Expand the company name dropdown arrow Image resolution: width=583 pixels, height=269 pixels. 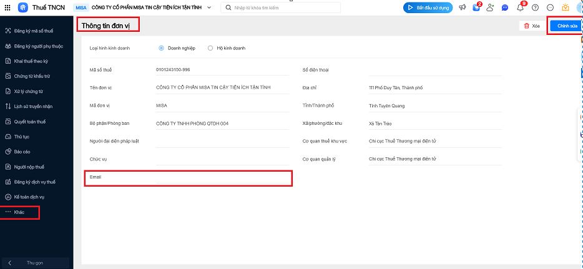tap(209, 7)
